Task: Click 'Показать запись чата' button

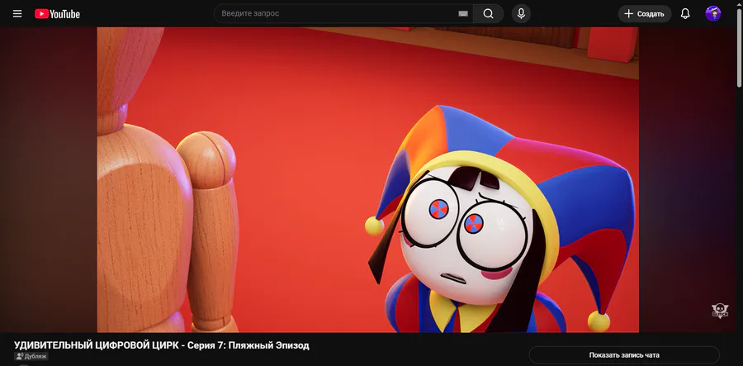Action: 624,355
